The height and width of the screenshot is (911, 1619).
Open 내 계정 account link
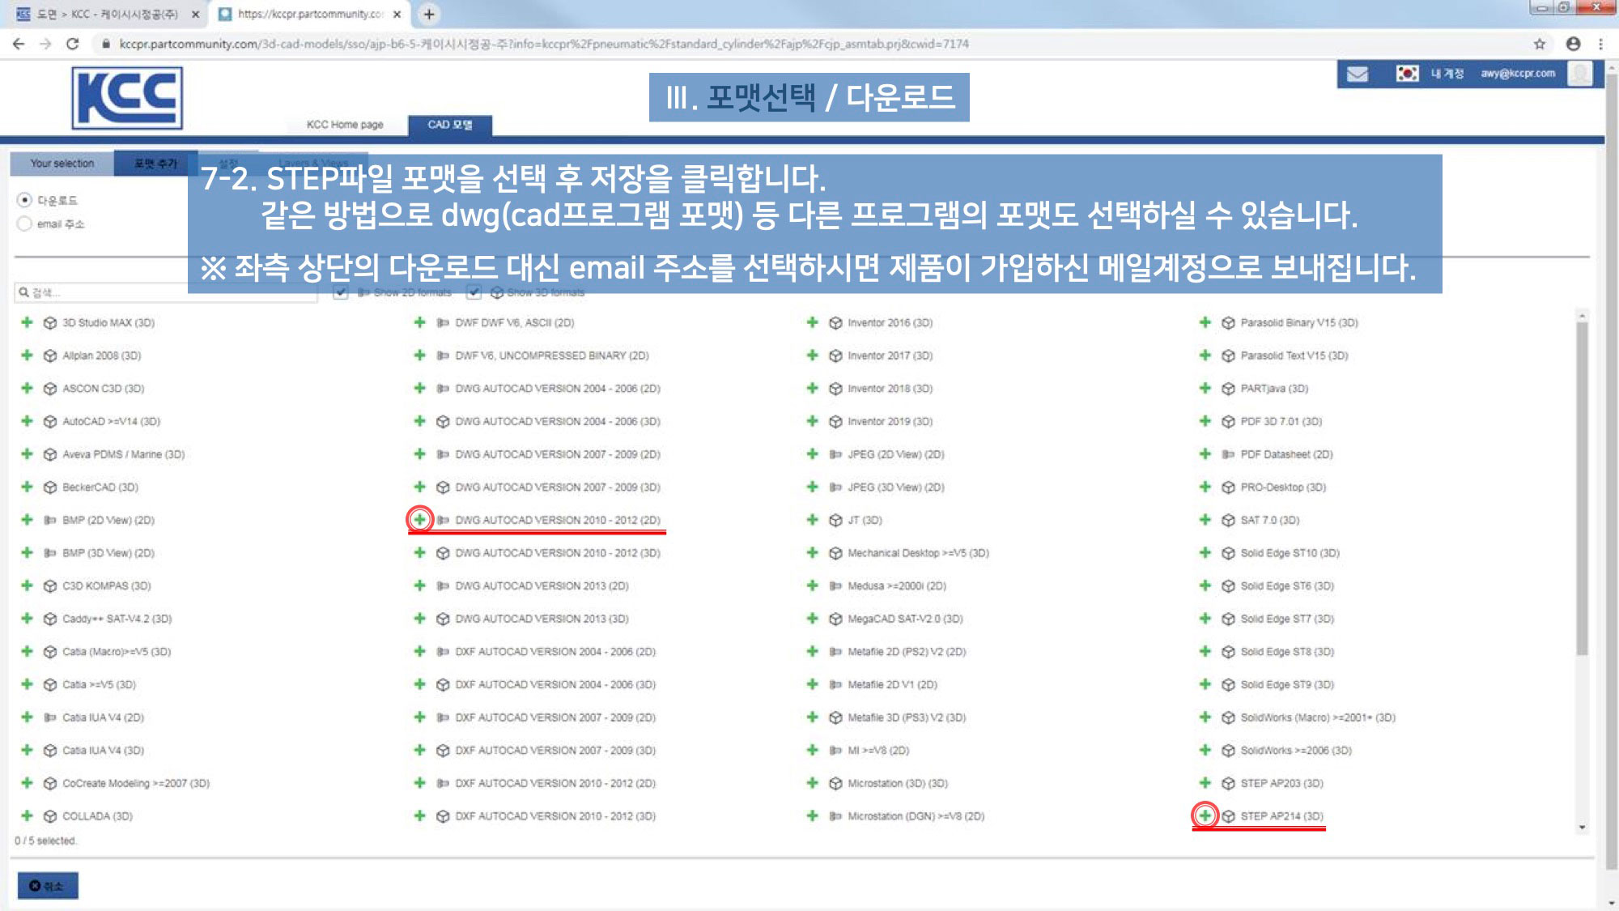(1447, 74)
